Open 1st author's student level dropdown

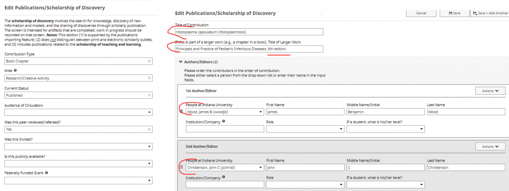pos(386,129)
